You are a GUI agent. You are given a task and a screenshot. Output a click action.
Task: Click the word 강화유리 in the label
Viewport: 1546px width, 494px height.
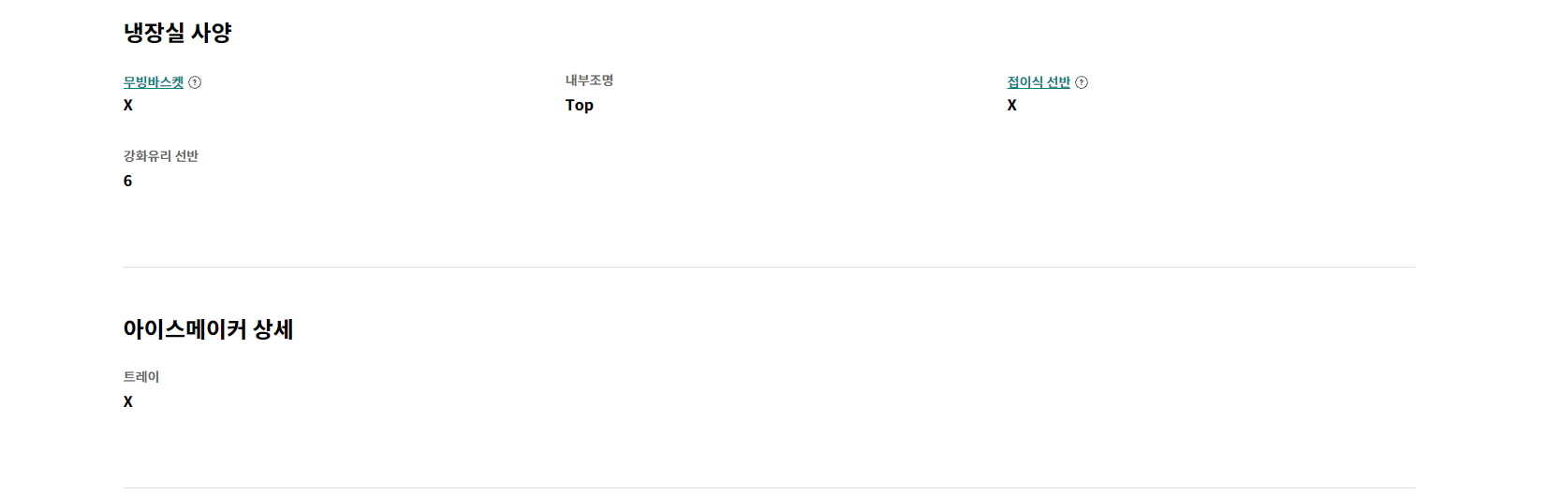147,156
